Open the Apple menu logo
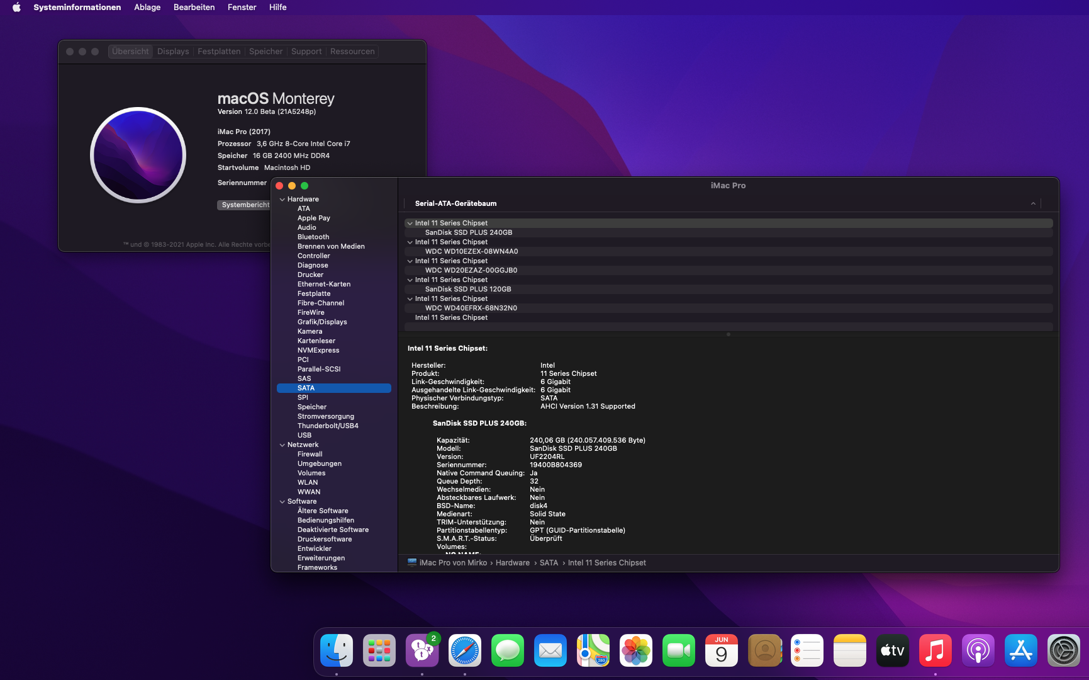This screenshot has height=680, width=1089. [17, 8]
